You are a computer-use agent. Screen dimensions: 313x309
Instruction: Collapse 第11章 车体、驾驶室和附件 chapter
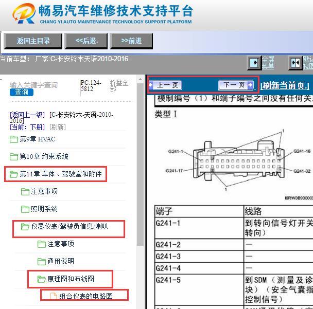point(61,174)
